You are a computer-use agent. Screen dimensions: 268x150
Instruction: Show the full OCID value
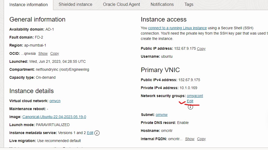pyautogui.click(x=43, y=53)
